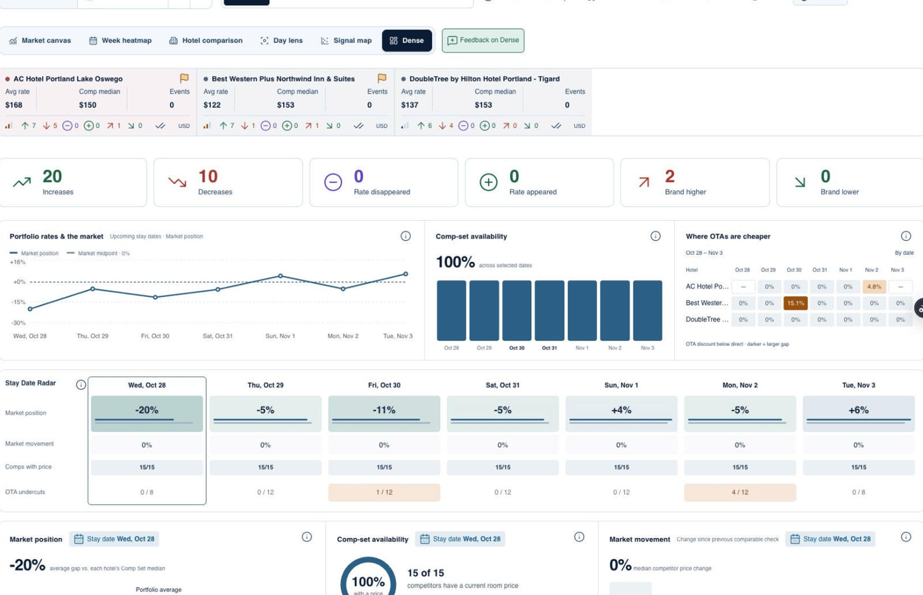This screenshot has height=595, width=923.
Task: Click double-check icon on DoubleTree card
Action: pyautogui.click(x=556, y=126)
